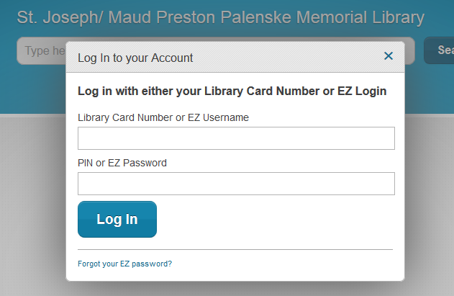Screen dimensions: 454x296
Task: Focus the PIN or EZ Password field
Action: click(236, 184)
